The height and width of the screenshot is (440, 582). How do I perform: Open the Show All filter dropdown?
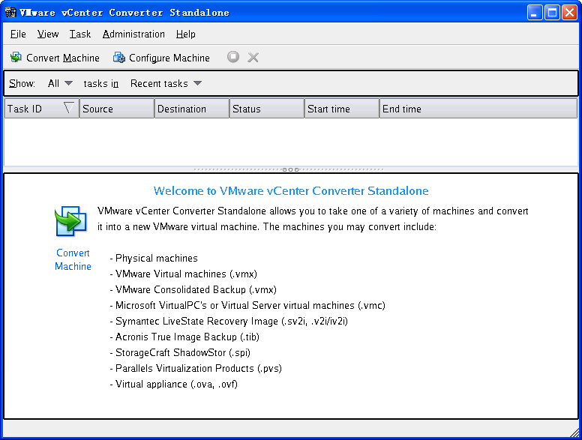(60, 83)
